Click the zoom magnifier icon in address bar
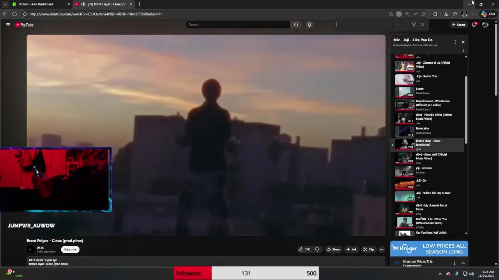The image size is (499, 280). coord(407,14)
